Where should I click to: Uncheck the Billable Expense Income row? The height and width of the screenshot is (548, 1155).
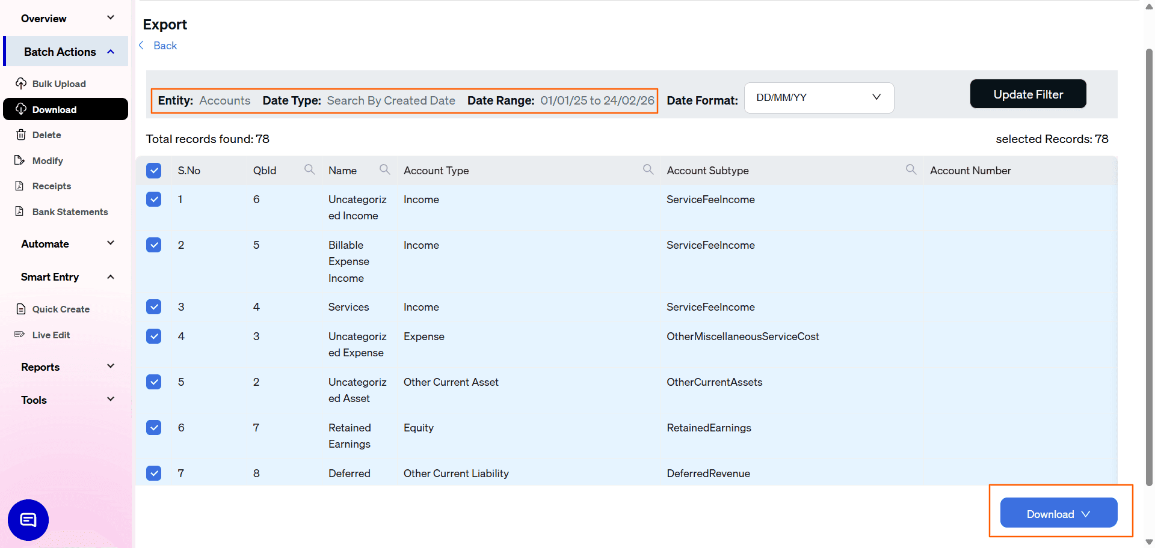pyautogui.click(x=154, y=245)
